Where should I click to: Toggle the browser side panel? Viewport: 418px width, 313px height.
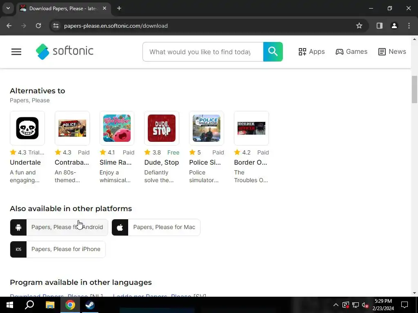click(x=380, y=26)
